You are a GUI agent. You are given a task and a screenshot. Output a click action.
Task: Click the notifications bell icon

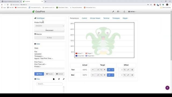[x=124, y=12]
